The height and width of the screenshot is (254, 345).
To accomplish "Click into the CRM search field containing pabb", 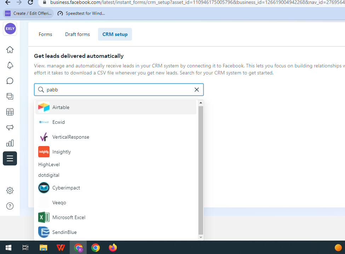I will point(119,90).
